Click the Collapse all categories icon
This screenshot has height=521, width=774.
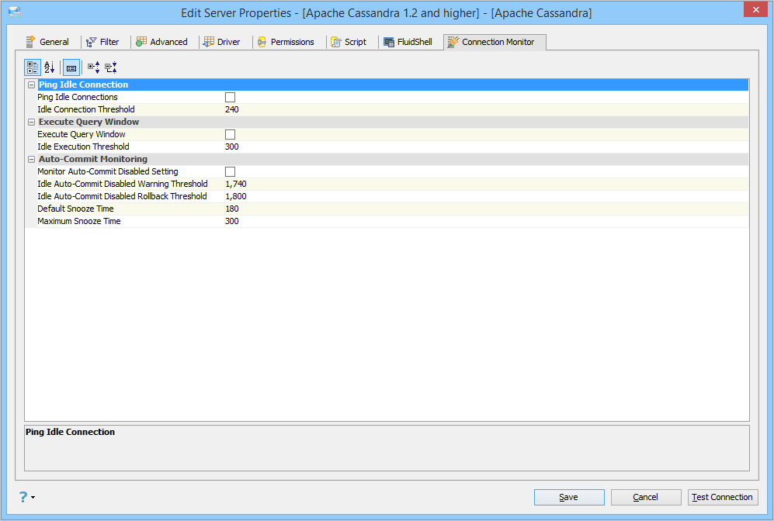tap(111, 67)
